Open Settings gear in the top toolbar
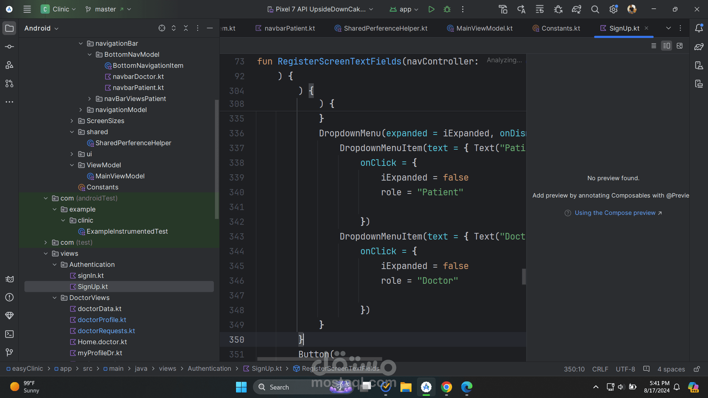The image size is (708, 398). (x=613, y=9)
